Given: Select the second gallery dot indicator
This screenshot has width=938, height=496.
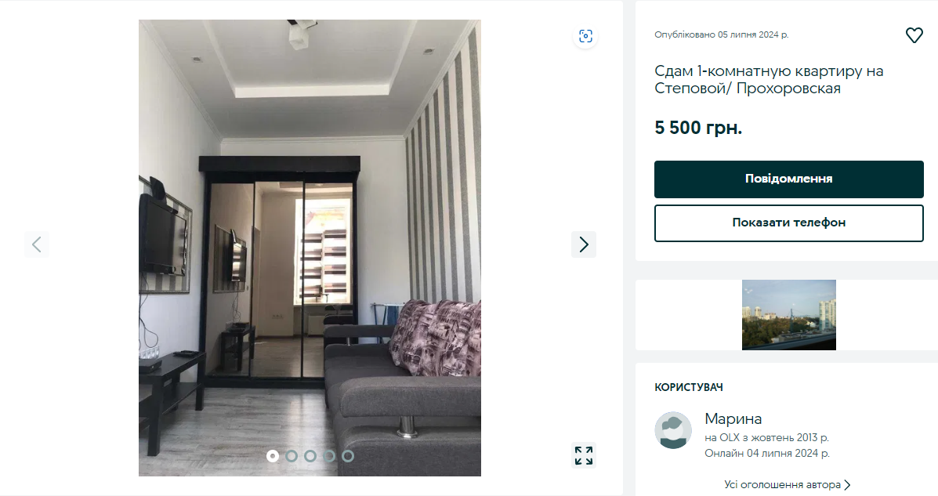Looking at the screenshot, I should click(292, 456).
